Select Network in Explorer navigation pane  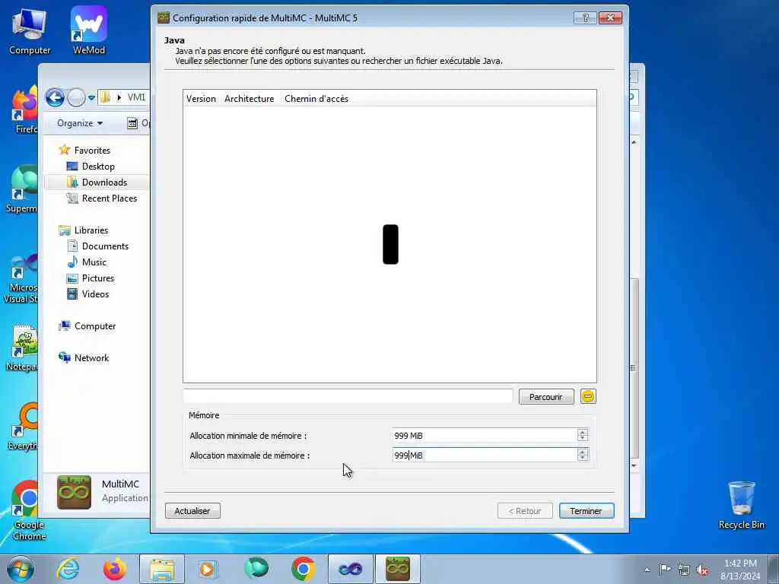91,357
